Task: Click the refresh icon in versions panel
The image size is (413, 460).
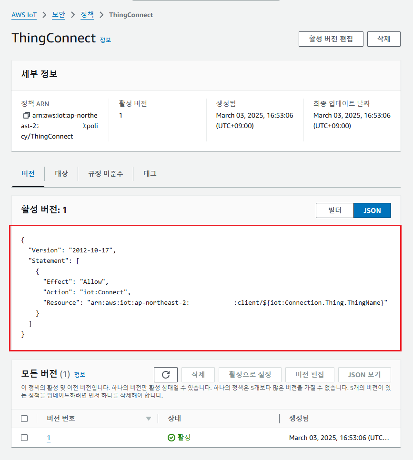Action: pos(166,375)
